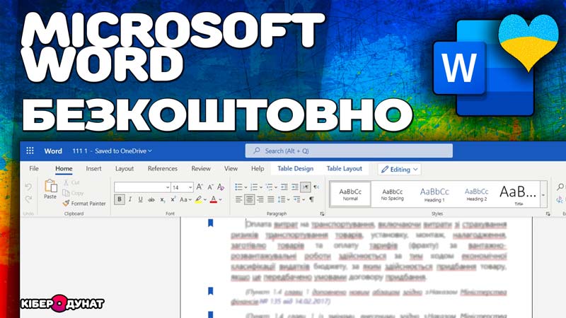This screenshot has height=318, width=566.
Task: Apply the red font color
Action: [x=214, y=199]
